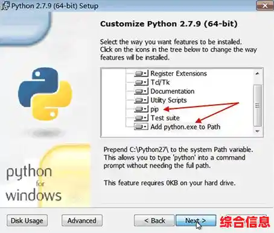The width and height of the screenshot is (274, 233).
Task: Close the Python setup window
Action: (x=265, y=5)
